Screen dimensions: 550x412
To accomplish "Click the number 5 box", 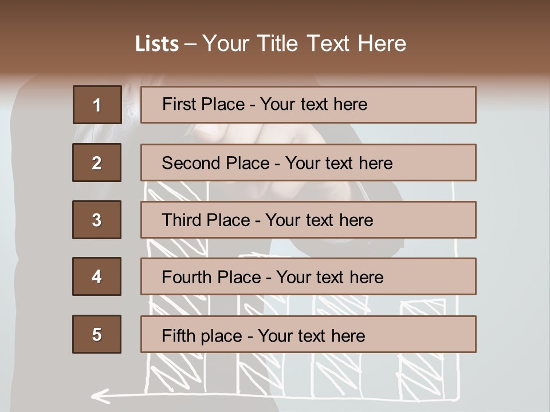I will 97,334.
